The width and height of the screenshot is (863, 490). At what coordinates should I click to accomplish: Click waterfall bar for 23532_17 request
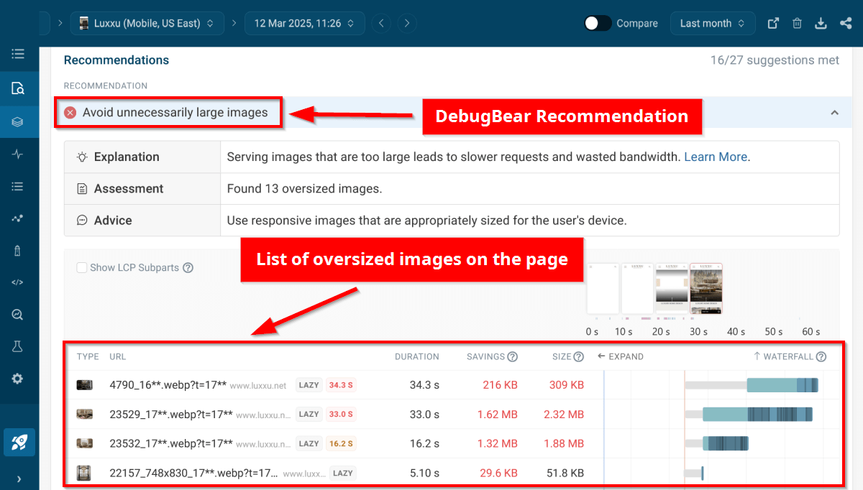[x=716, y=443]
